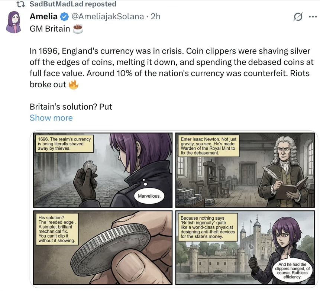Image resolution: width=320 pixels, height=291 pixels.
Task: Click the "1696. The realm's currency" caption box
Action: pyautogui.click(x=64, y=144)
